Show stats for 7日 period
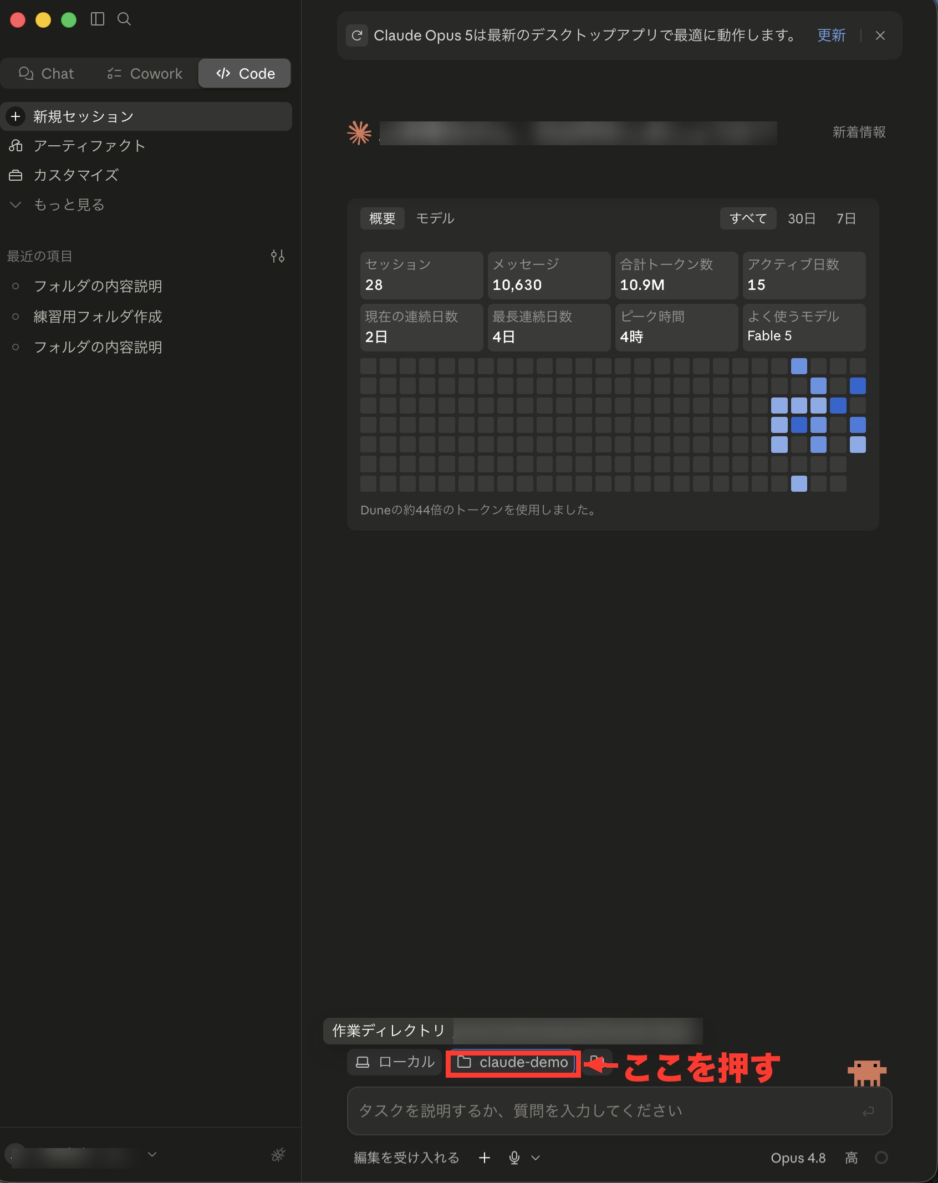Image resolution: width=938 pixels, height=1183 pixels. (x=846, y=218)
